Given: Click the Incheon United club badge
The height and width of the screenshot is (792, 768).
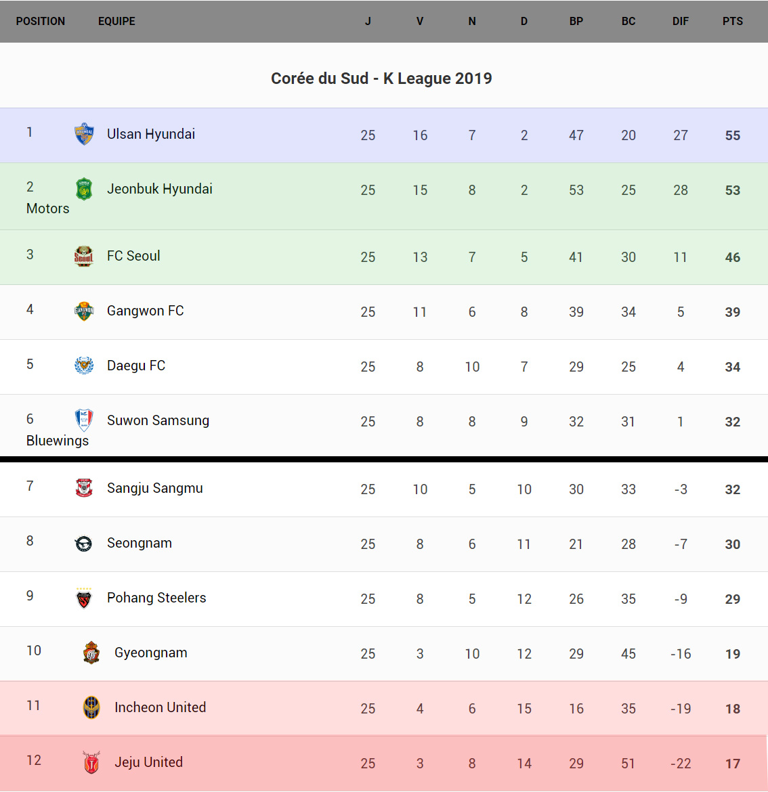Looking at the screenshot, I should 91,707.
